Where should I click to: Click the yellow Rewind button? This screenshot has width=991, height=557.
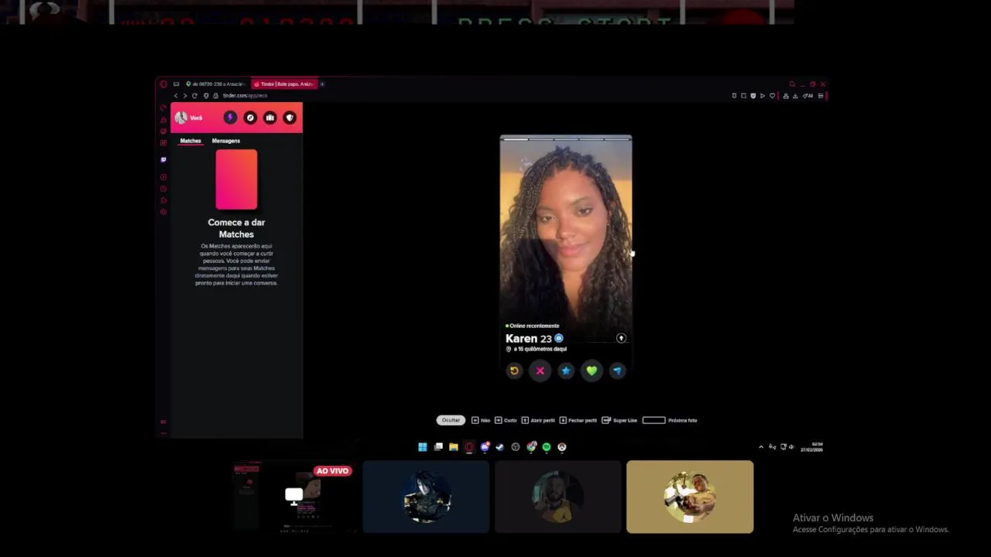coord(514,371)
